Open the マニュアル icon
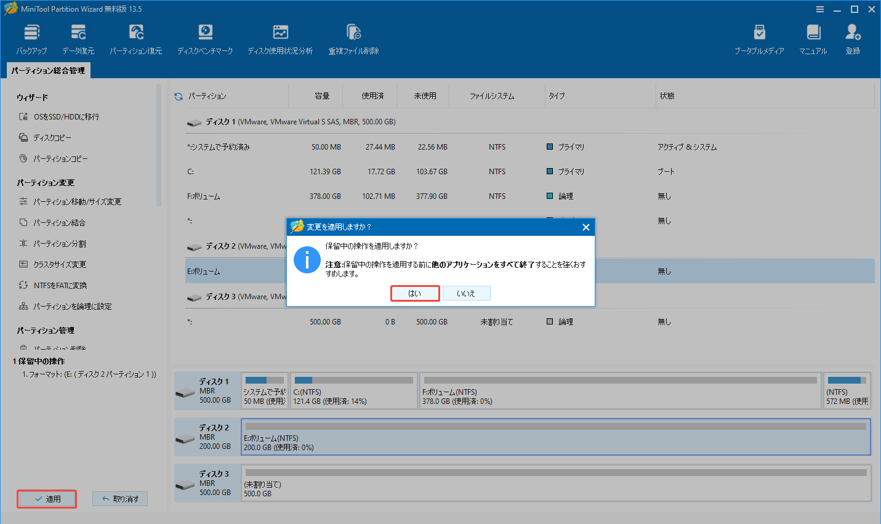 (813, 38)
